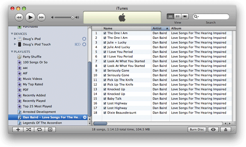Click the song list scroll right arrow
Screen dimensions: 246x147
[x=230, y=123]
